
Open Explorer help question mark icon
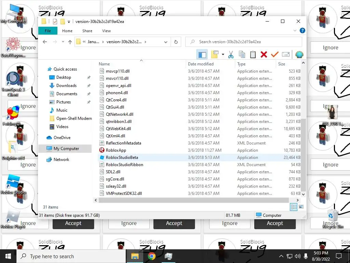(x=302, y=30)
